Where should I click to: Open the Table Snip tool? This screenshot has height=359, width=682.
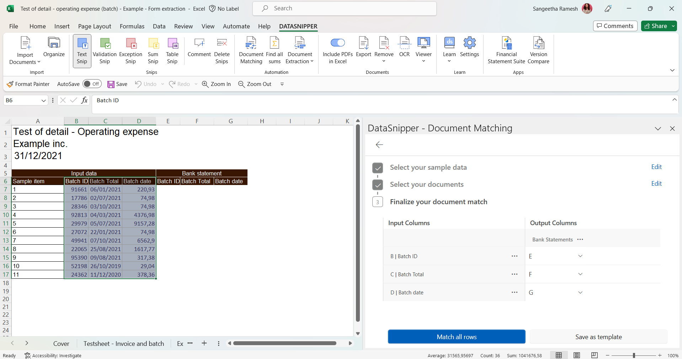coord(172,51)
